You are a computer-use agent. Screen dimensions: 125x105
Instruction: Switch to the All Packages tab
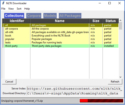click(70, 16)
